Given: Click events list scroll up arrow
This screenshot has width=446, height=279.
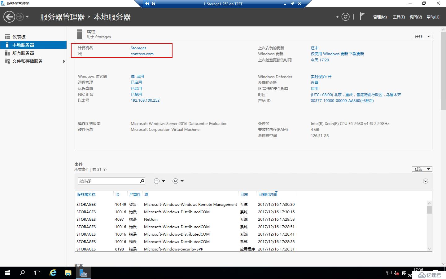Looking at the screenshot, I should (x=429, y=203).
